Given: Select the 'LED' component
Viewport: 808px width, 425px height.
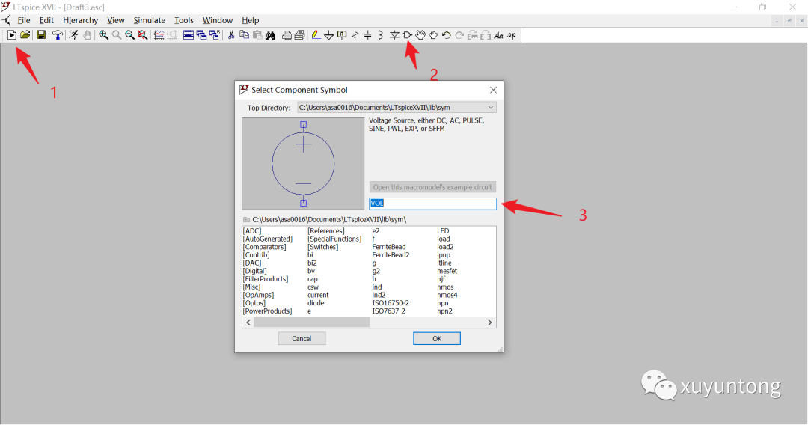Looking at the screenshot, I should click(443, 231).
